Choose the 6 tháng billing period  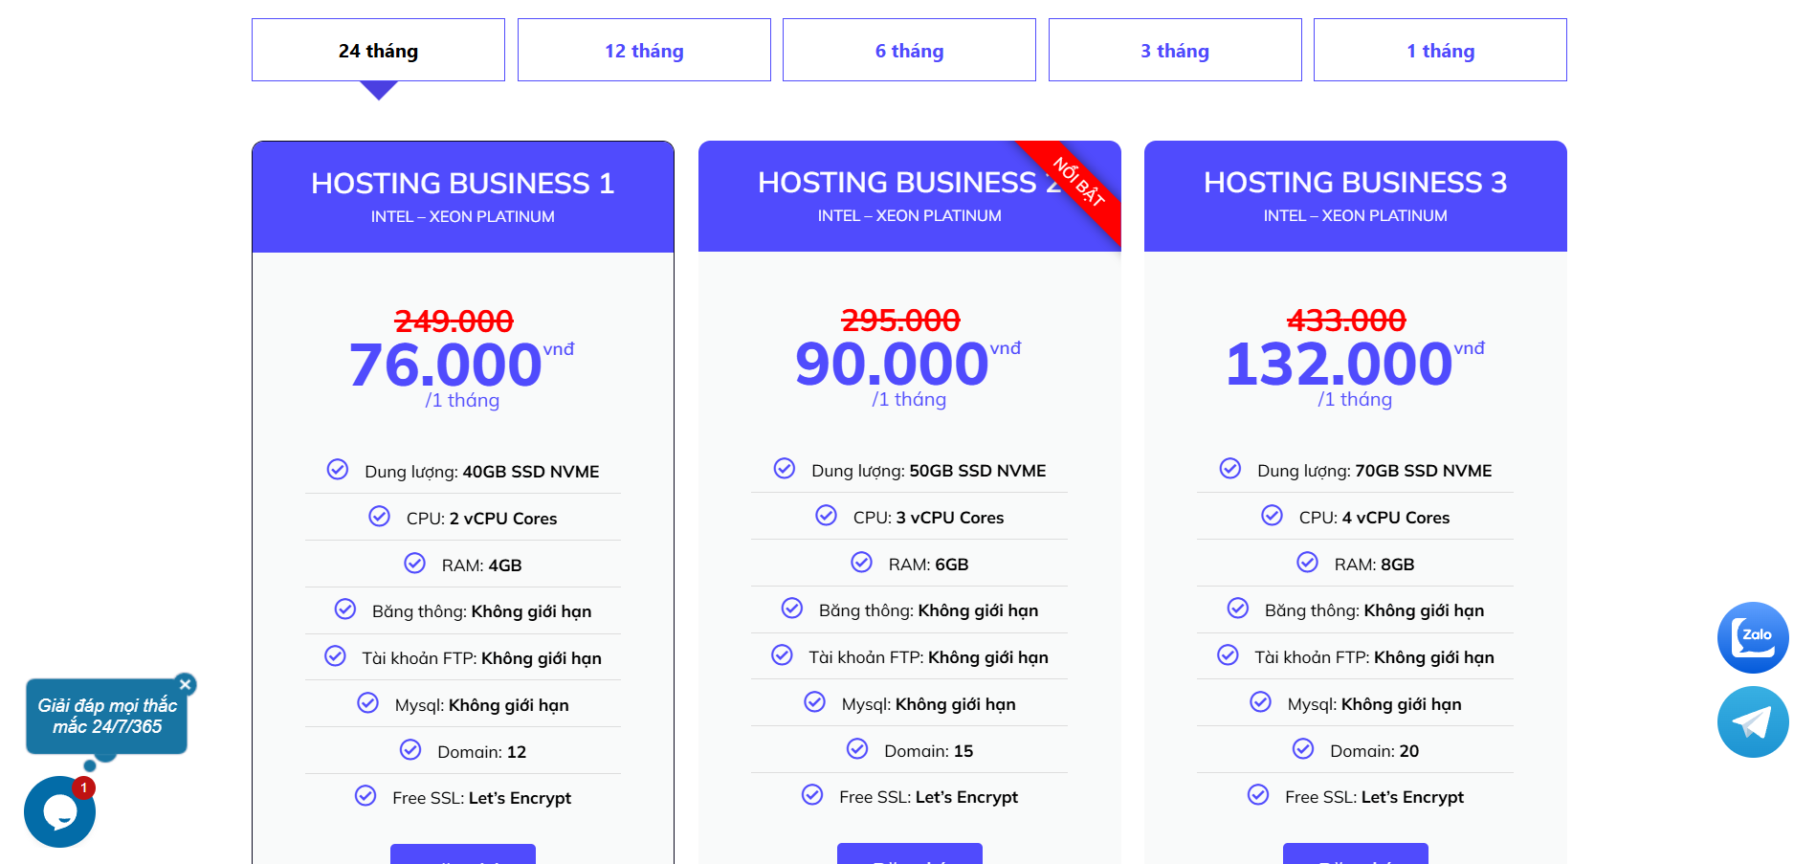909,51
